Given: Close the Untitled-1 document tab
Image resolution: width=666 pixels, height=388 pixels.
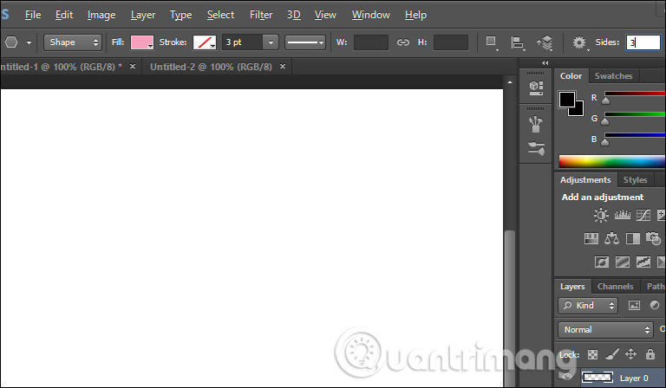Looking at the screenshot, I should [133, 67].
